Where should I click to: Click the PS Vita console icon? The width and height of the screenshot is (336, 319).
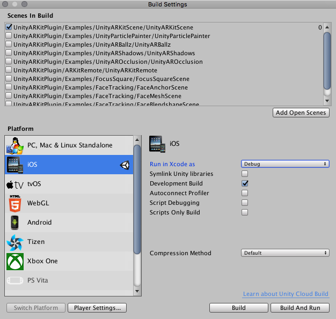coord(15,280)
